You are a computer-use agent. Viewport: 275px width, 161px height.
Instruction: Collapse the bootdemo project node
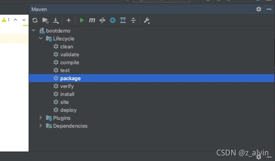pos(34,31)
